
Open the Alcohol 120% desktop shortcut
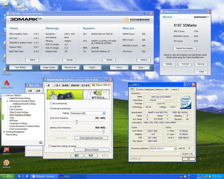[x=6, y=84]
